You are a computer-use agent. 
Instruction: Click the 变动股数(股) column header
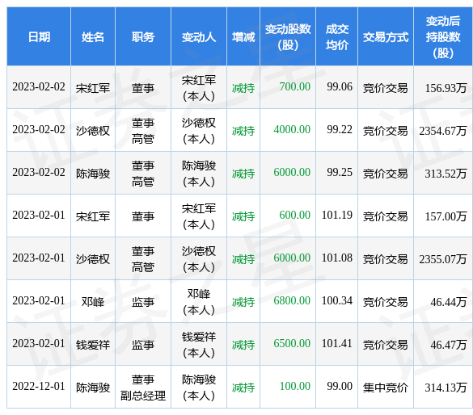[x=288, y=37]
